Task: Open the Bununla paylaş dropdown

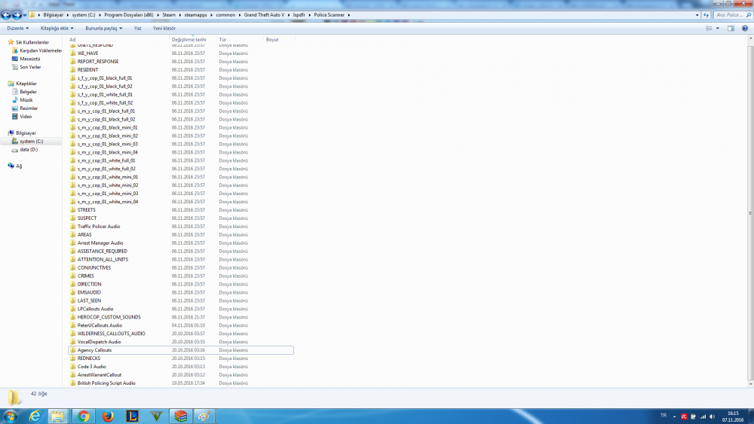Action: [x=104, y=29]
